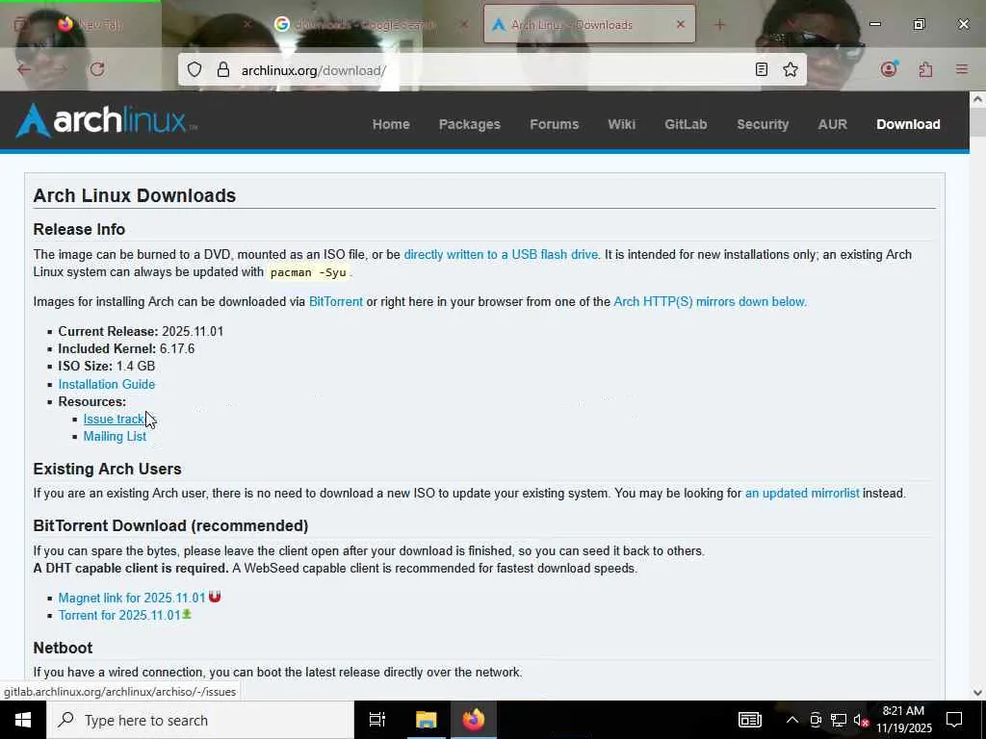This screenshot has height=739, width=986.
Task: Click the muted volume tray icon
Action: click(861, 720)
